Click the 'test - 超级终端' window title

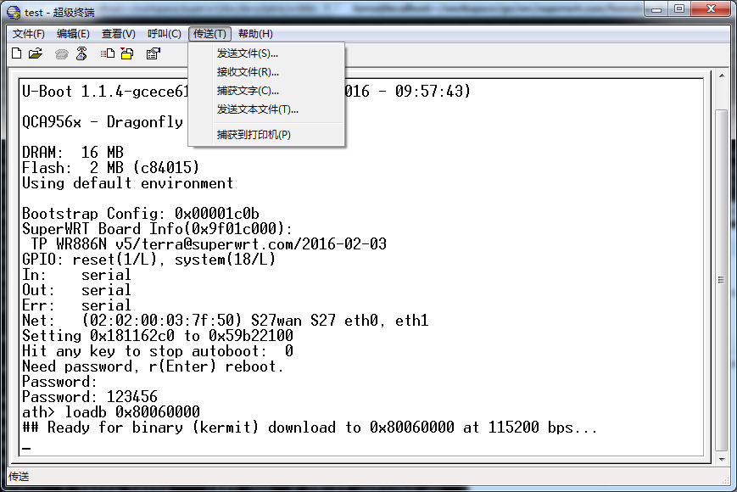(x=59, y=13)
